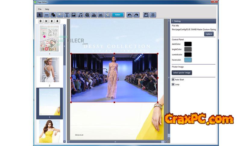This screenshot has width=252, height=146.
Task: Save the page with the floppy disk icon
Action: [146, 14]
